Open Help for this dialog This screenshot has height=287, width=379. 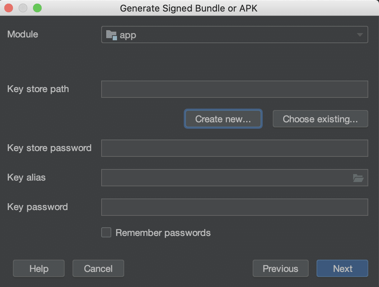(x=39, y=268)
